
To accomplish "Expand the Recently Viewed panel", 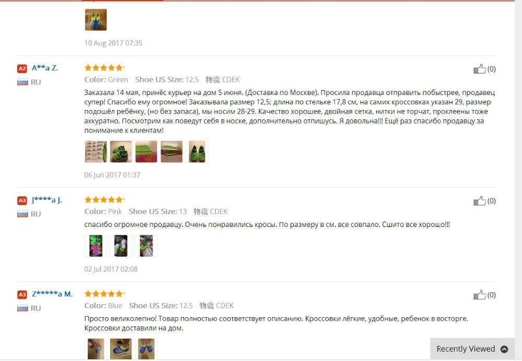I will [472, 348].
